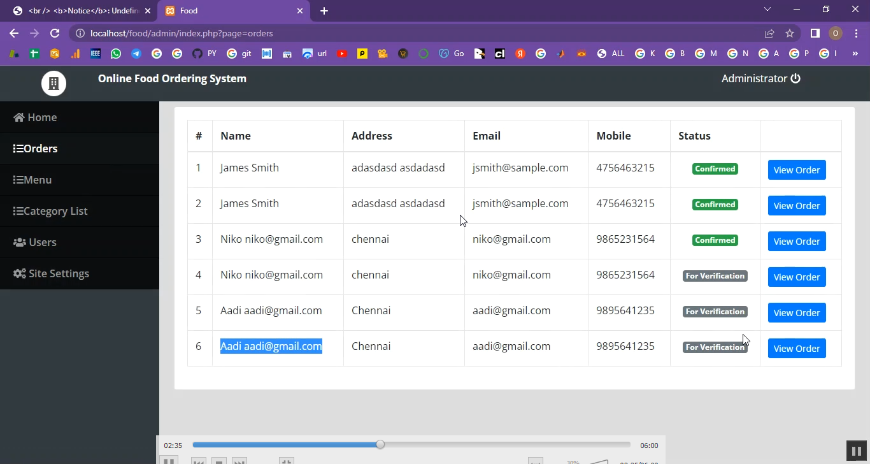View order for row 4 Niko
Screen dimensions: 870x464
[796, 277]
